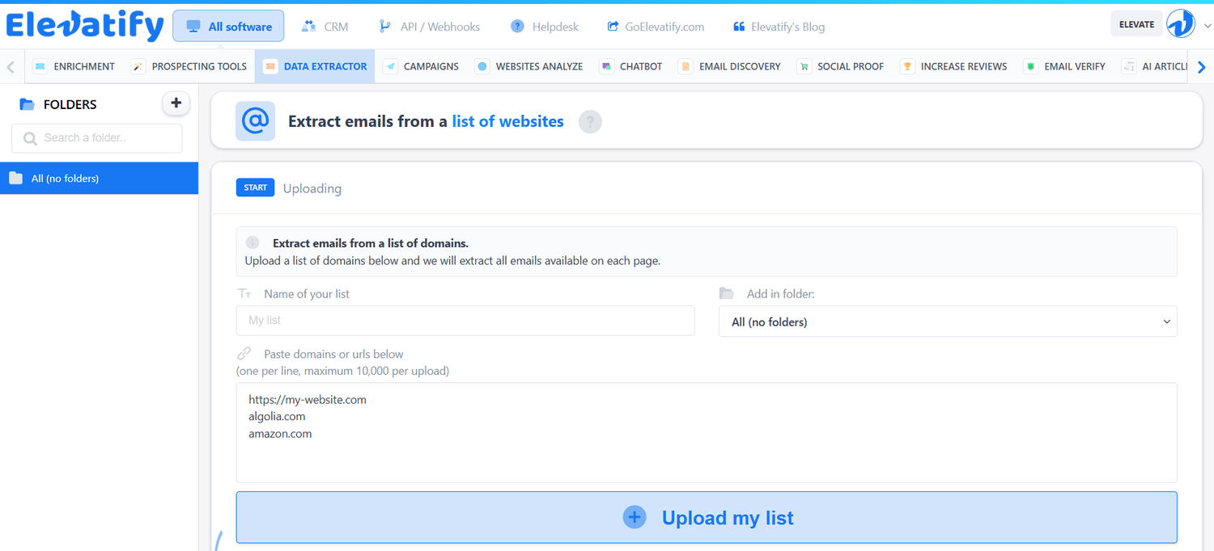1214x551 pixels.
Task: Click the Uploading step label
Action: click(x=312, y=188)
